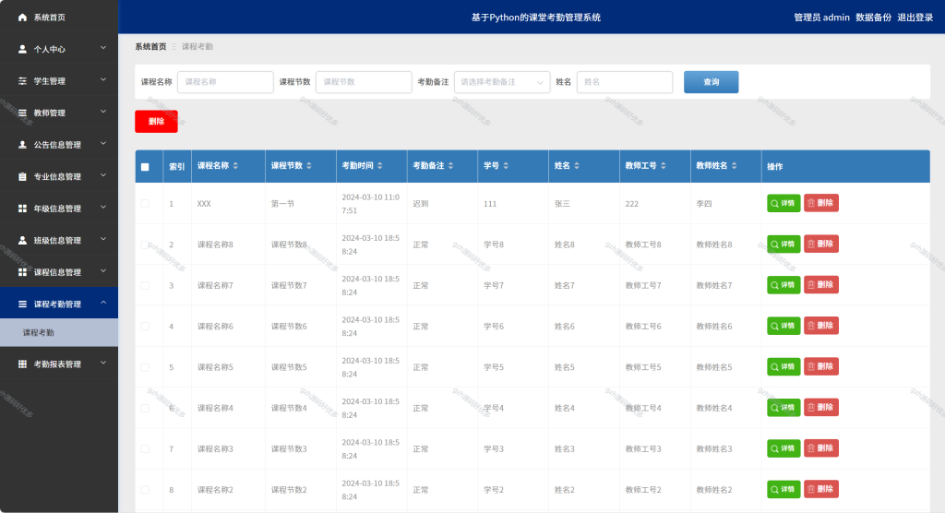Click 系统首页 breadcrumb link
Screen dimensions: 945x513
click(x=150, y=46)
